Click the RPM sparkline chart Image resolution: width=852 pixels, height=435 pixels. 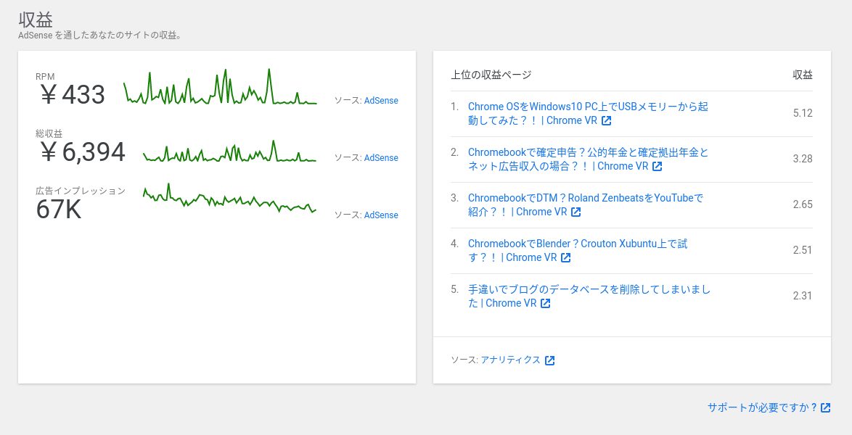pyautogui.click(x=220, y=87)
